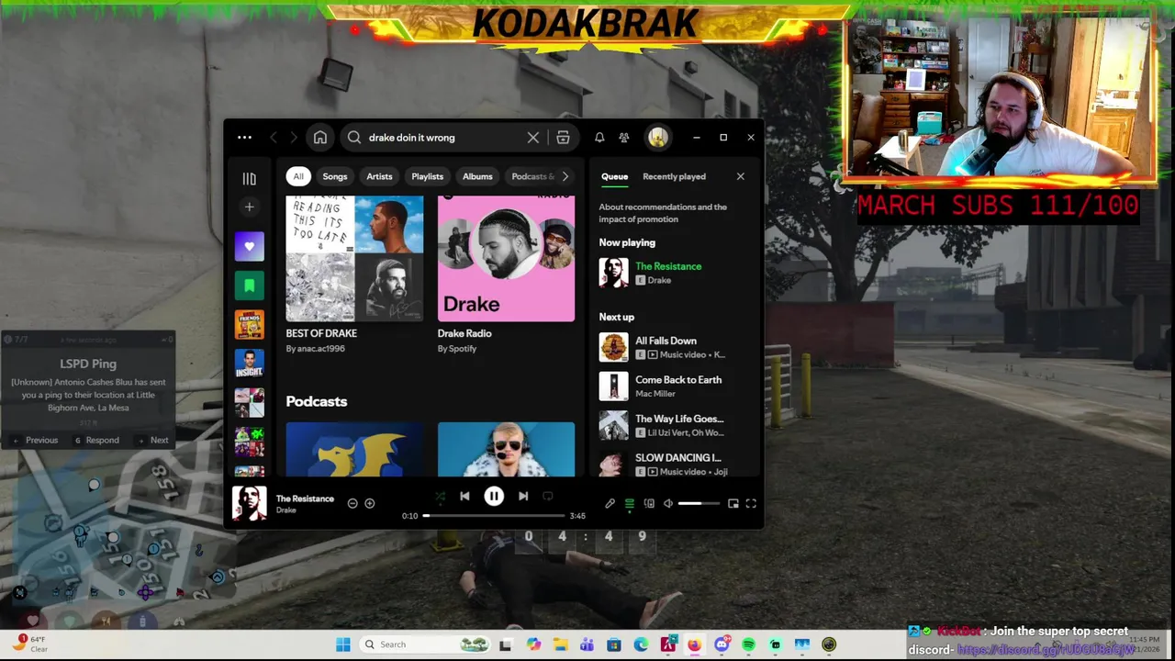The height and width of the screenshot is (661, 1175).
Task: Open the Insight podcast tile in the sidebar
Action: [249, 364]
